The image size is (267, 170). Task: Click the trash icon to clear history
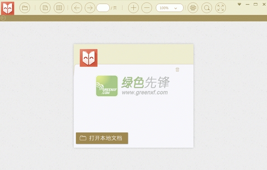pyautogui.click(x=177, y=69)
